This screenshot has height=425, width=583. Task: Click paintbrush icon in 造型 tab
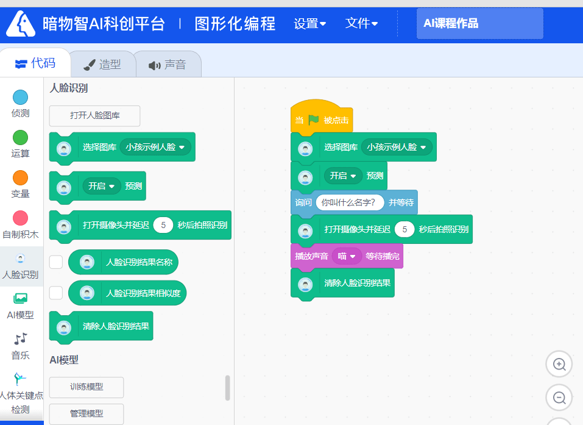pos(89,65)
